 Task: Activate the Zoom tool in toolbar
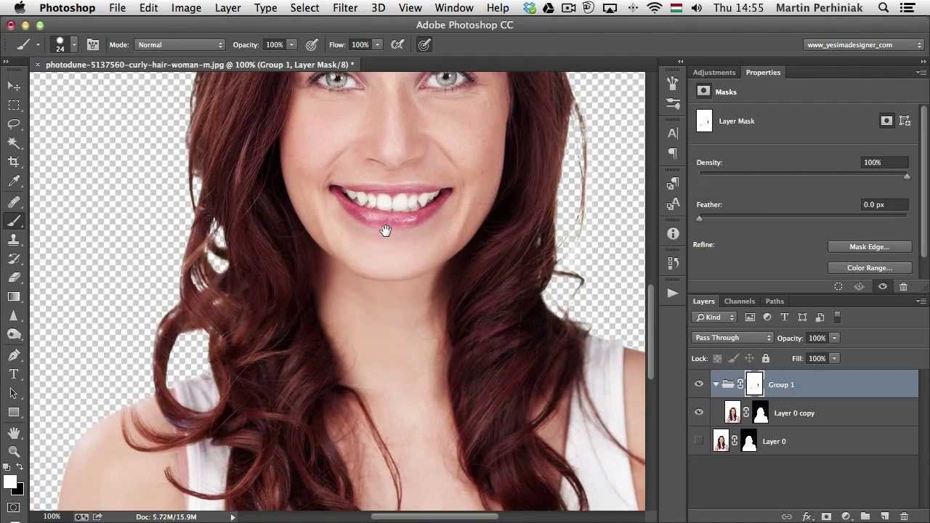pos(14,451)
